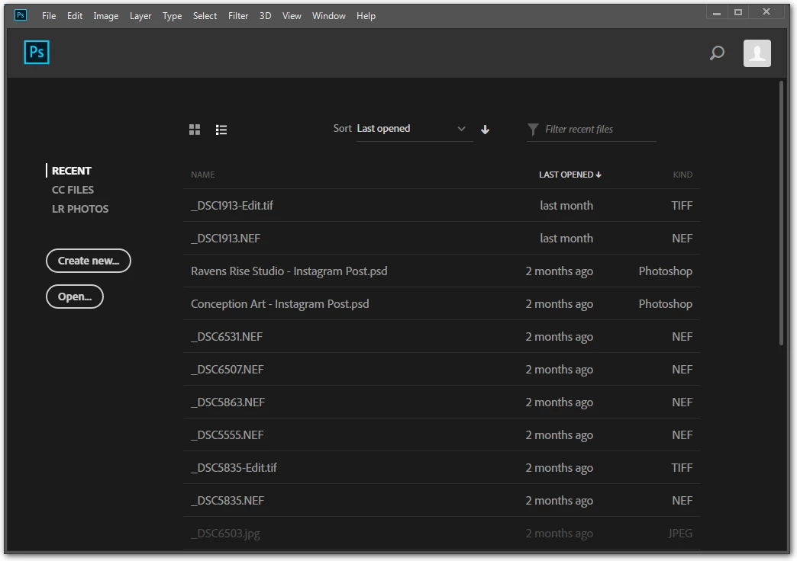This screenshot has height=561, width=797.
Task: Click the title bar Ps icon
Action: pos(21,15)
